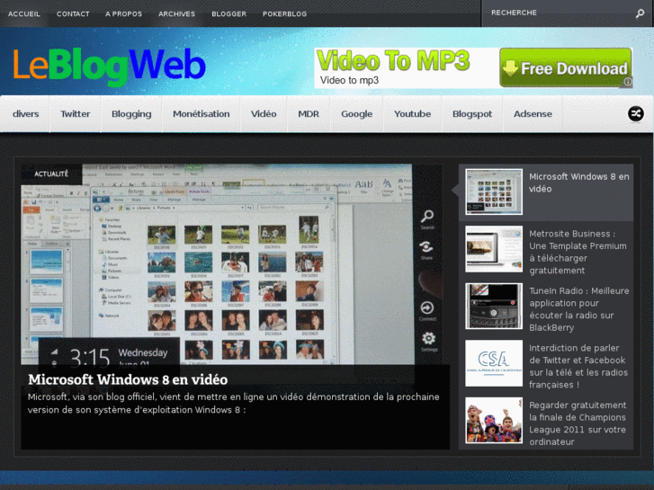Click the Metrosite Business thumbnail

click(494, 249)
